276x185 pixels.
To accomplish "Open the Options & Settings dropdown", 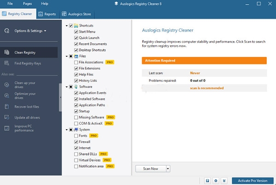I will pyautogui.click(x=45, y=31).
